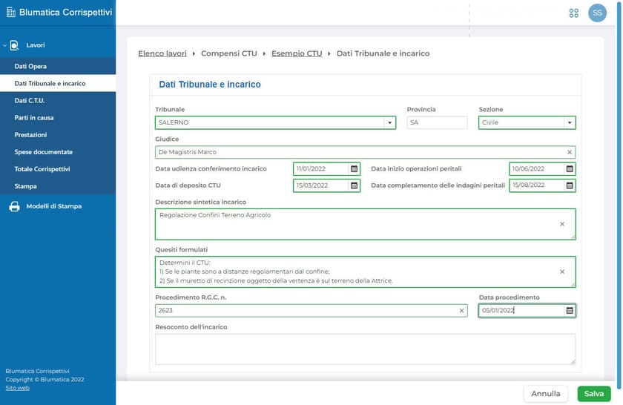Image resolution: width=623 pixels, height=405 pixels.
Task: Click into the Resoconto dell'incarico text area
Action: pos(365,349)
